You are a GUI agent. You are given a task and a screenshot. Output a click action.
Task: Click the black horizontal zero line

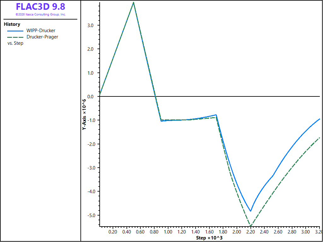210,96
